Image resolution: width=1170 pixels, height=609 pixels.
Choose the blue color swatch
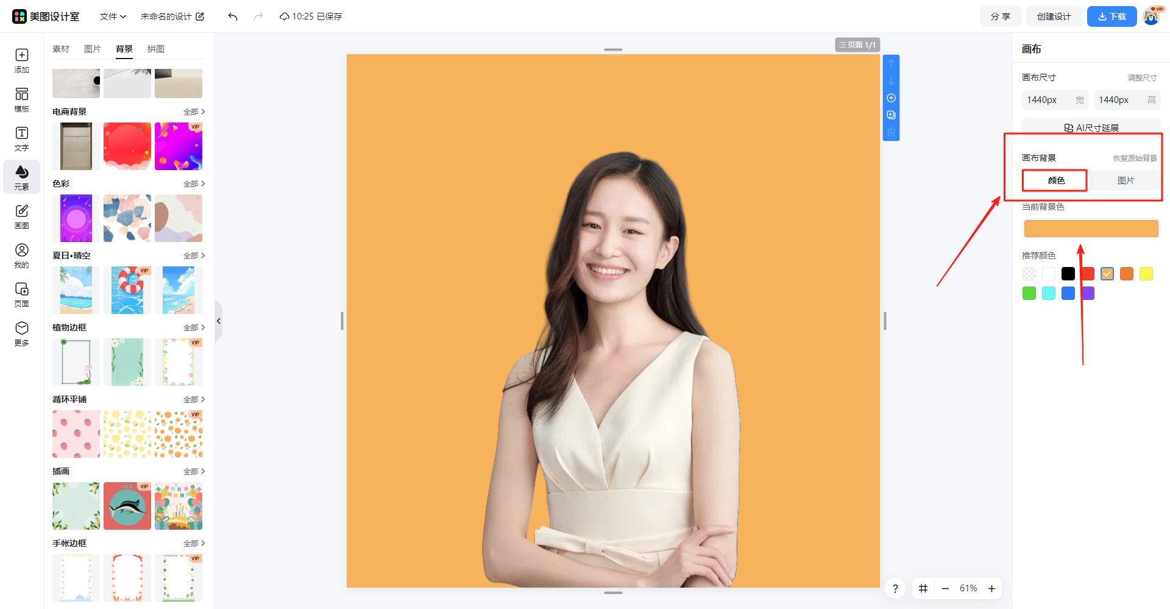tap(1068, 293)
